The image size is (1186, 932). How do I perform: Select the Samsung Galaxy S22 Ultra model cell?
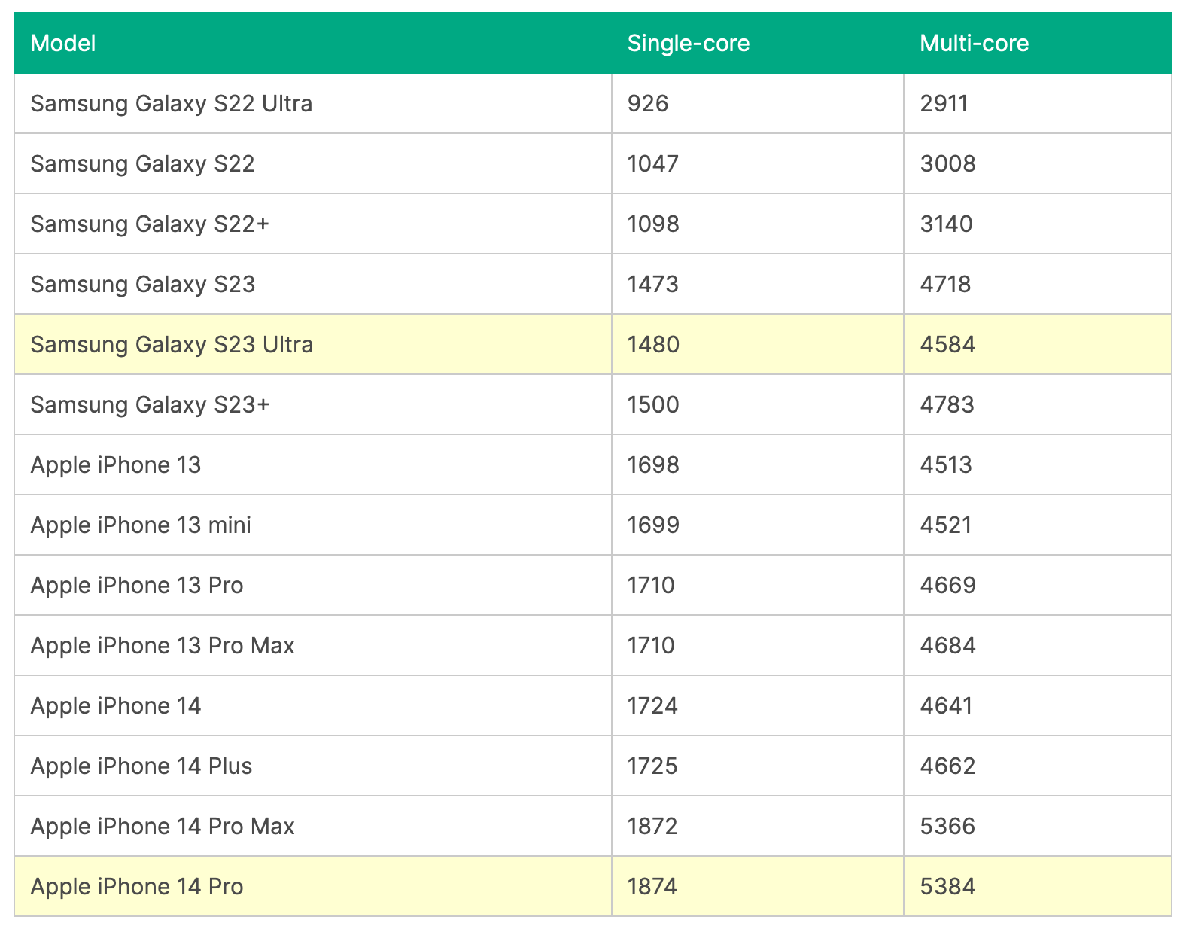tap(171, 104)
